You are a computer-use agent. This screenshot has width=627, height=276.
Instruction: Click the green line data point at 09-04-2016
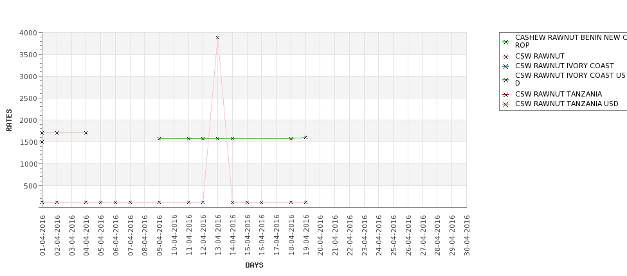tap(159, 138)
